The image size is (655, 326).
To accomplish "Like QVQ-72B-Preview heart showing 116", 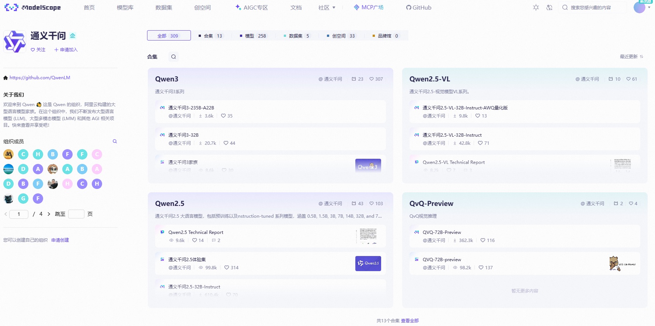I will pos(483,240).
